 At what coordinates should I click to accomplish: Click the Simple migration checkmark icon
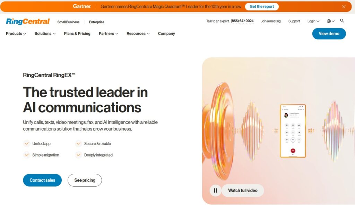pos(27,155)
